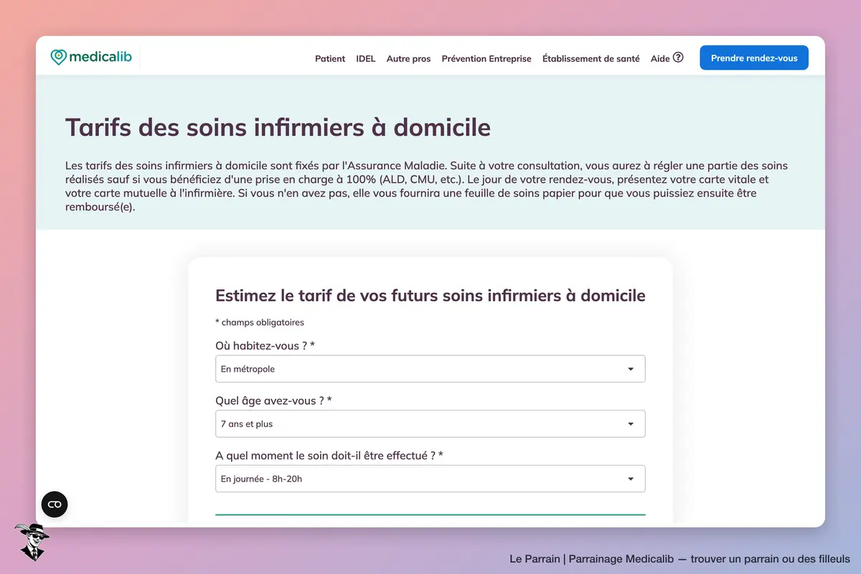Click the '* champs obligatoires' note
The height and width of the screenshot is (574, 861).
click(x=260, y=322)
